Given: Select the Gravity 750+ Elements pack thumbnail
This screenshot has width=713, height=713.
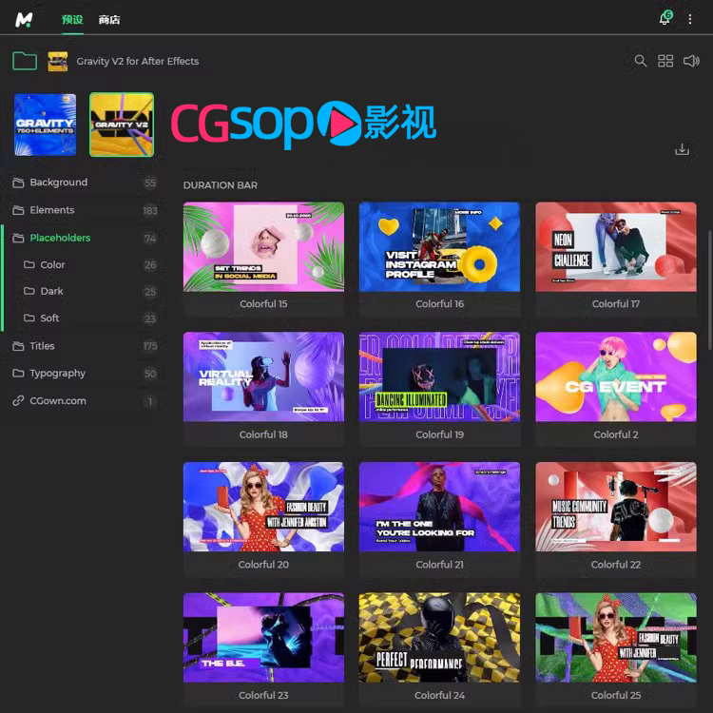Looking at the screenshot, I should pyautogui.click(x=45, y=125).
